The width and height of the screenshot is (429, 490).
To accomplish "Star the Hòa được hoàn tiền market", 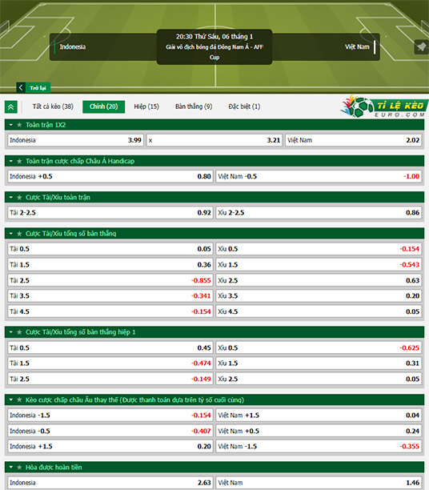I will click(19, 468).
